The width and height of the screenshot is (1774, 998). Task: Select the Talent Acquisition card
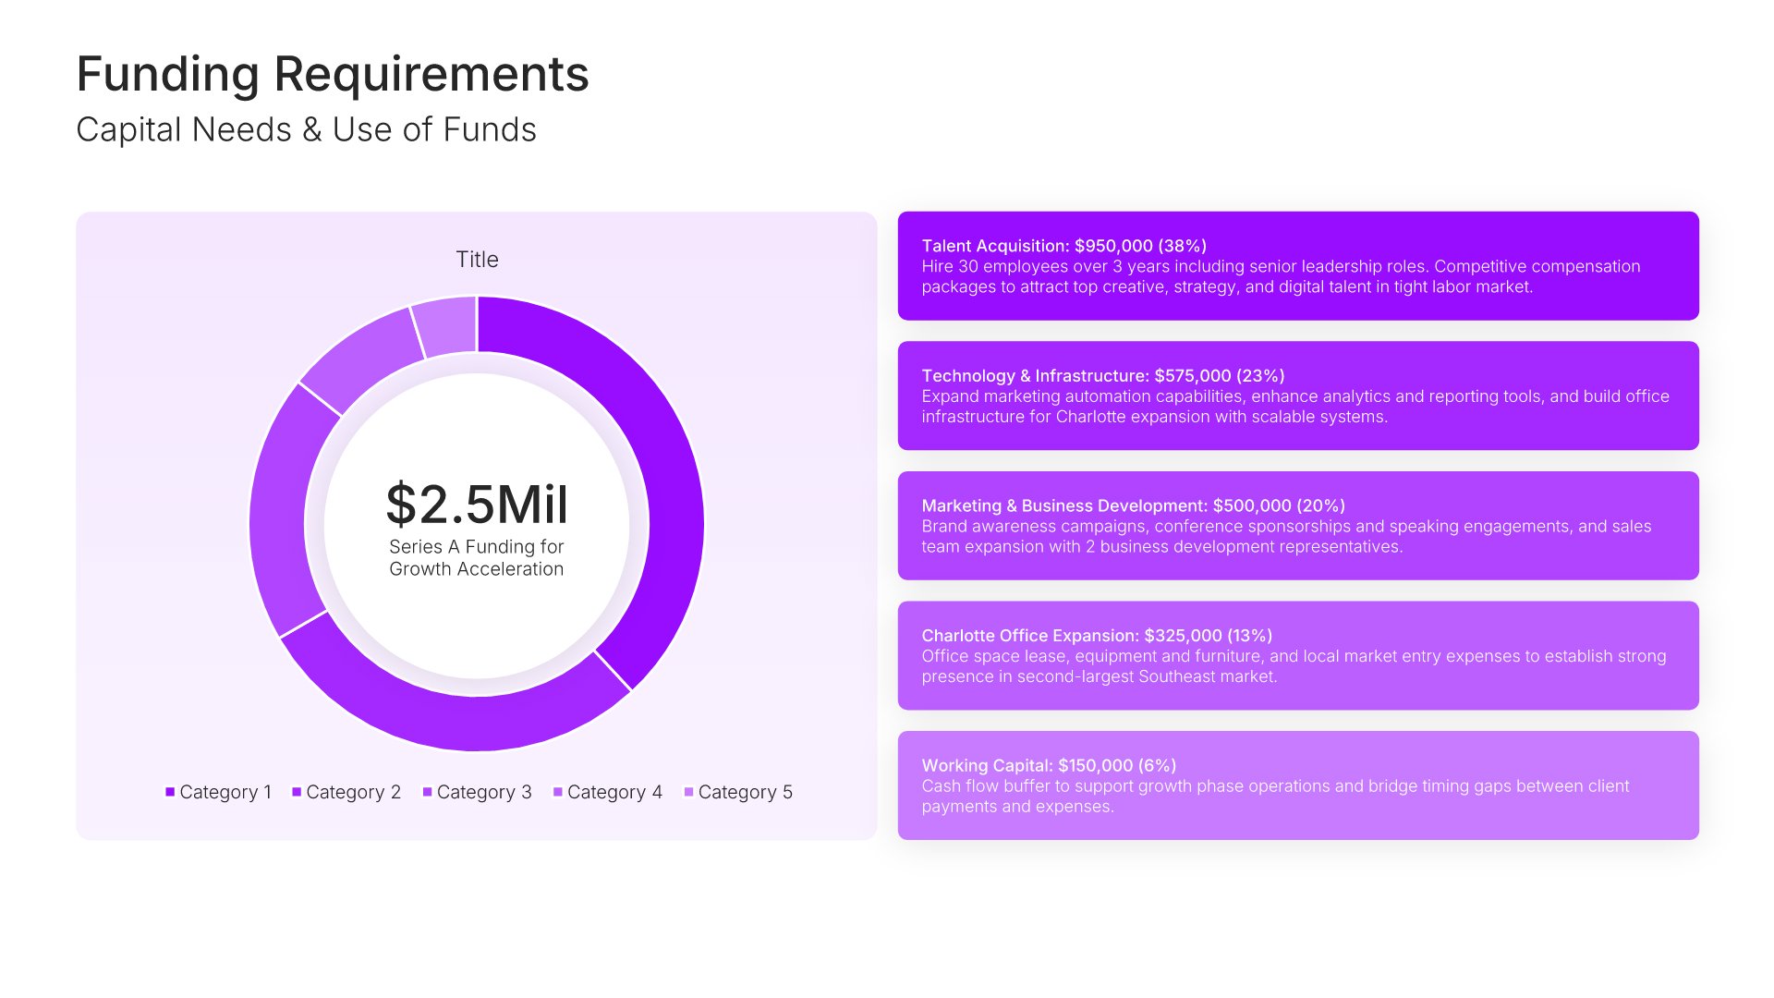[1297, 266]
